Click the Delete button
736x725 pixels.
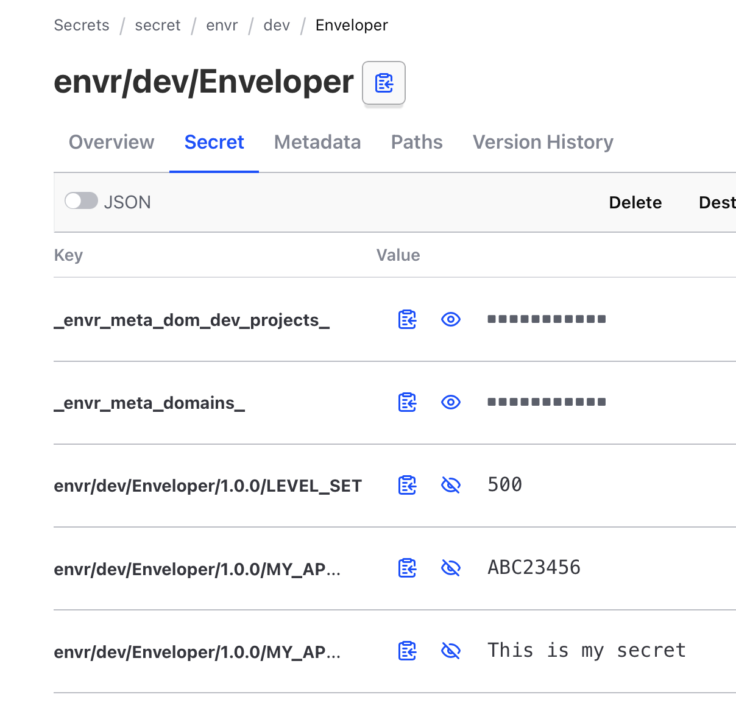click(635, 202)
